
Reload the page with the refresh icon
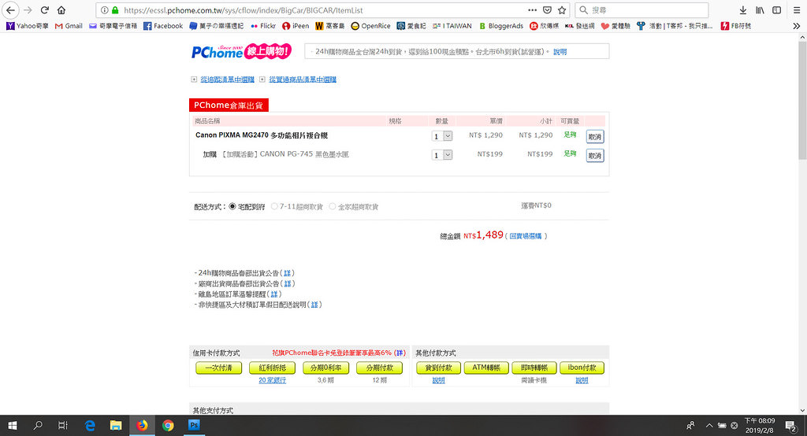coord(45,9)
